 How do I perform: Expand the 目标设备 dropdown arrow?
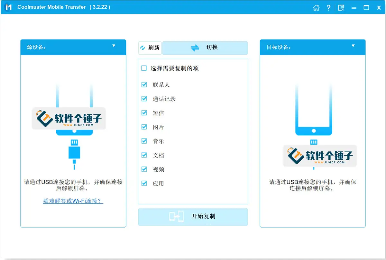[353, 46]
